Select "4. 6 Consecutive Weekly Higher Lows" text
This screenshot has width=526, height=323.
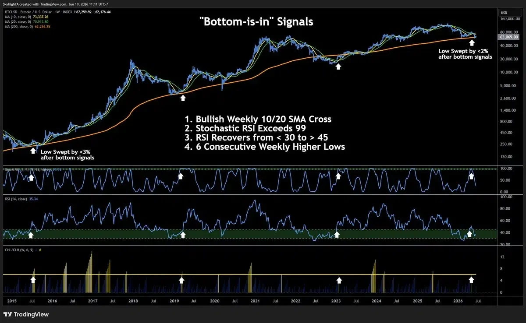click(266, 147)
